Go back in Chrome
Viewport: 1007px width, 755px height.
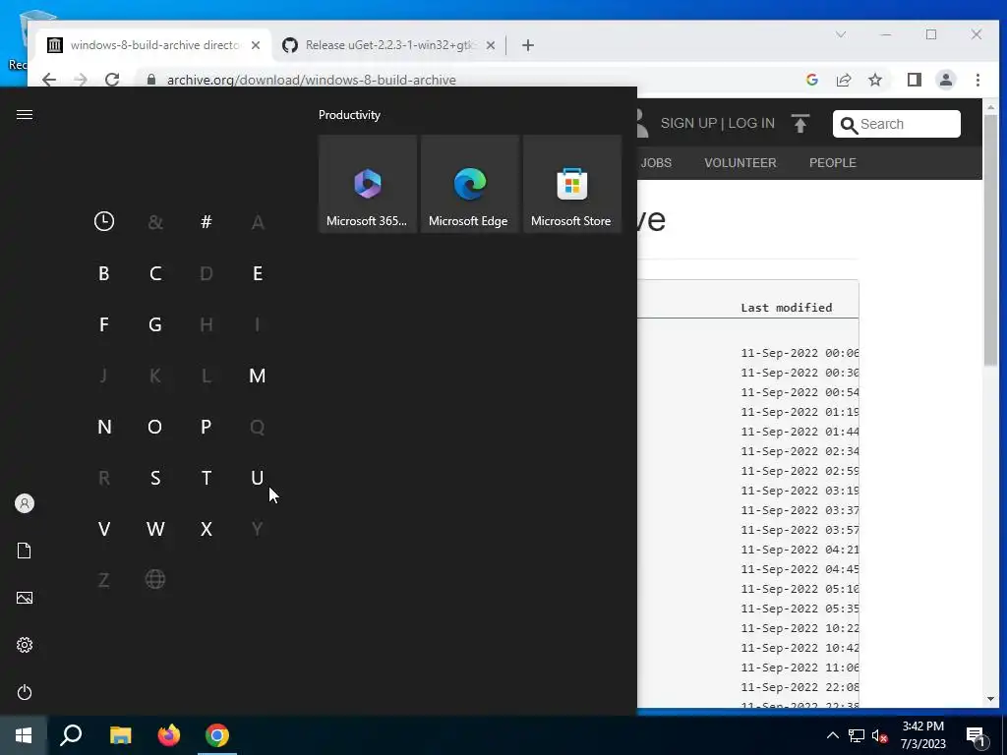49,80
